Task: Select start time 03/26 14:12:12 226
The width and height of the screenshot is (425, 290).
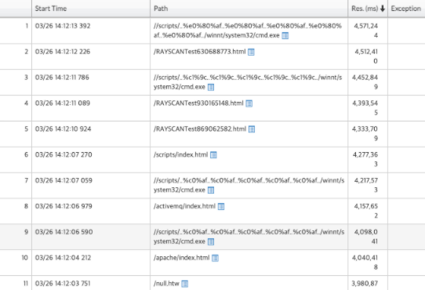Action: (63, 52)
